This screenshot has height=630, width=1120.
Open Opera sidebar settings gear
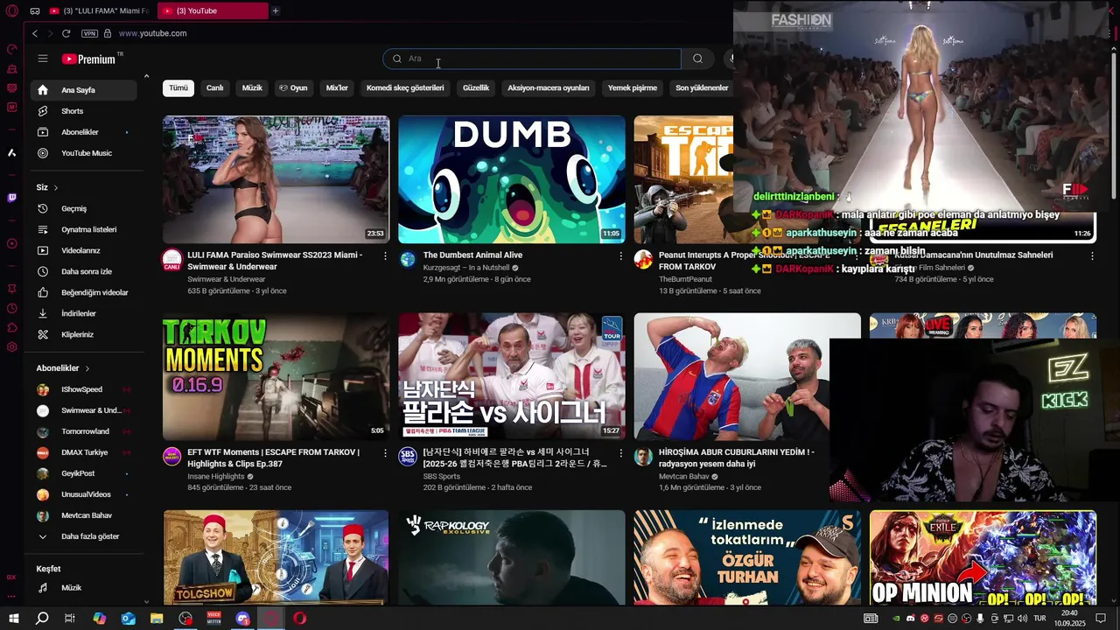coord(11,346)
